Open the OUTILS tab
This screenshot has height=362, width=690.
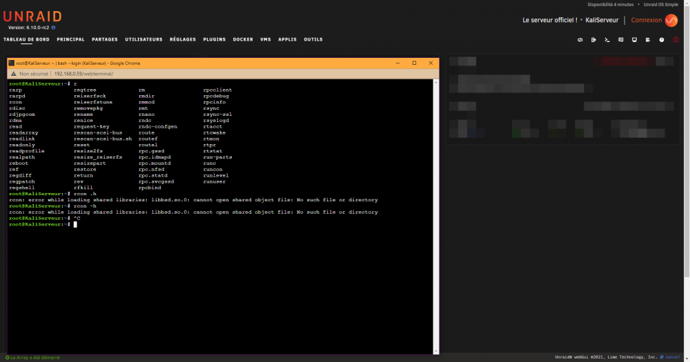click(313, 39)
